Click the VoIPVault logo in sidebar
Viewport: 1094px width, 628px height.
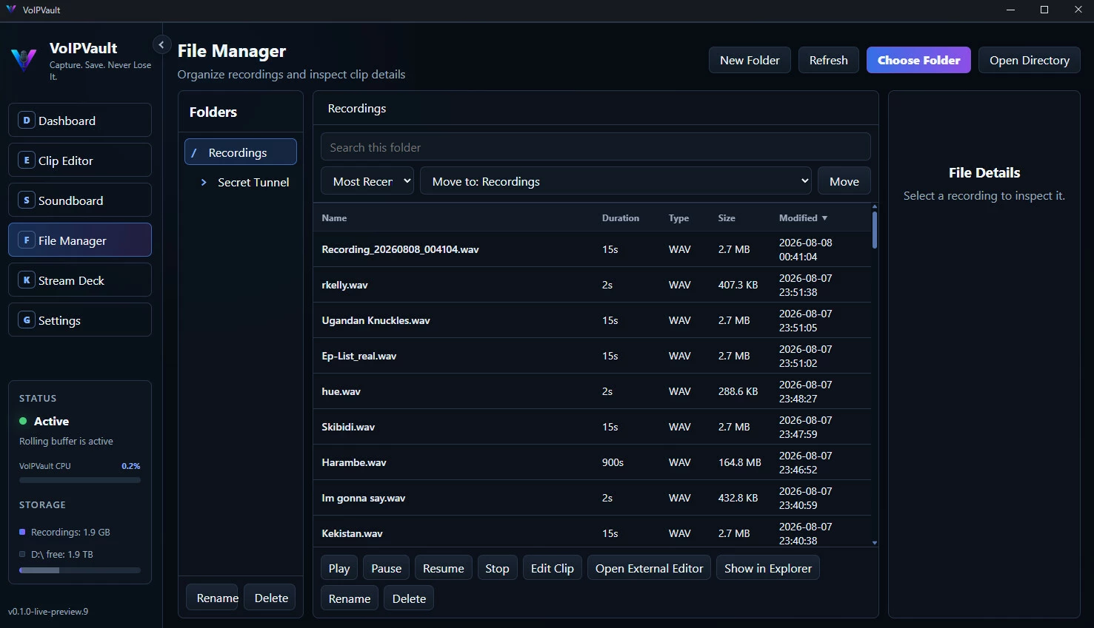point(24,60)
